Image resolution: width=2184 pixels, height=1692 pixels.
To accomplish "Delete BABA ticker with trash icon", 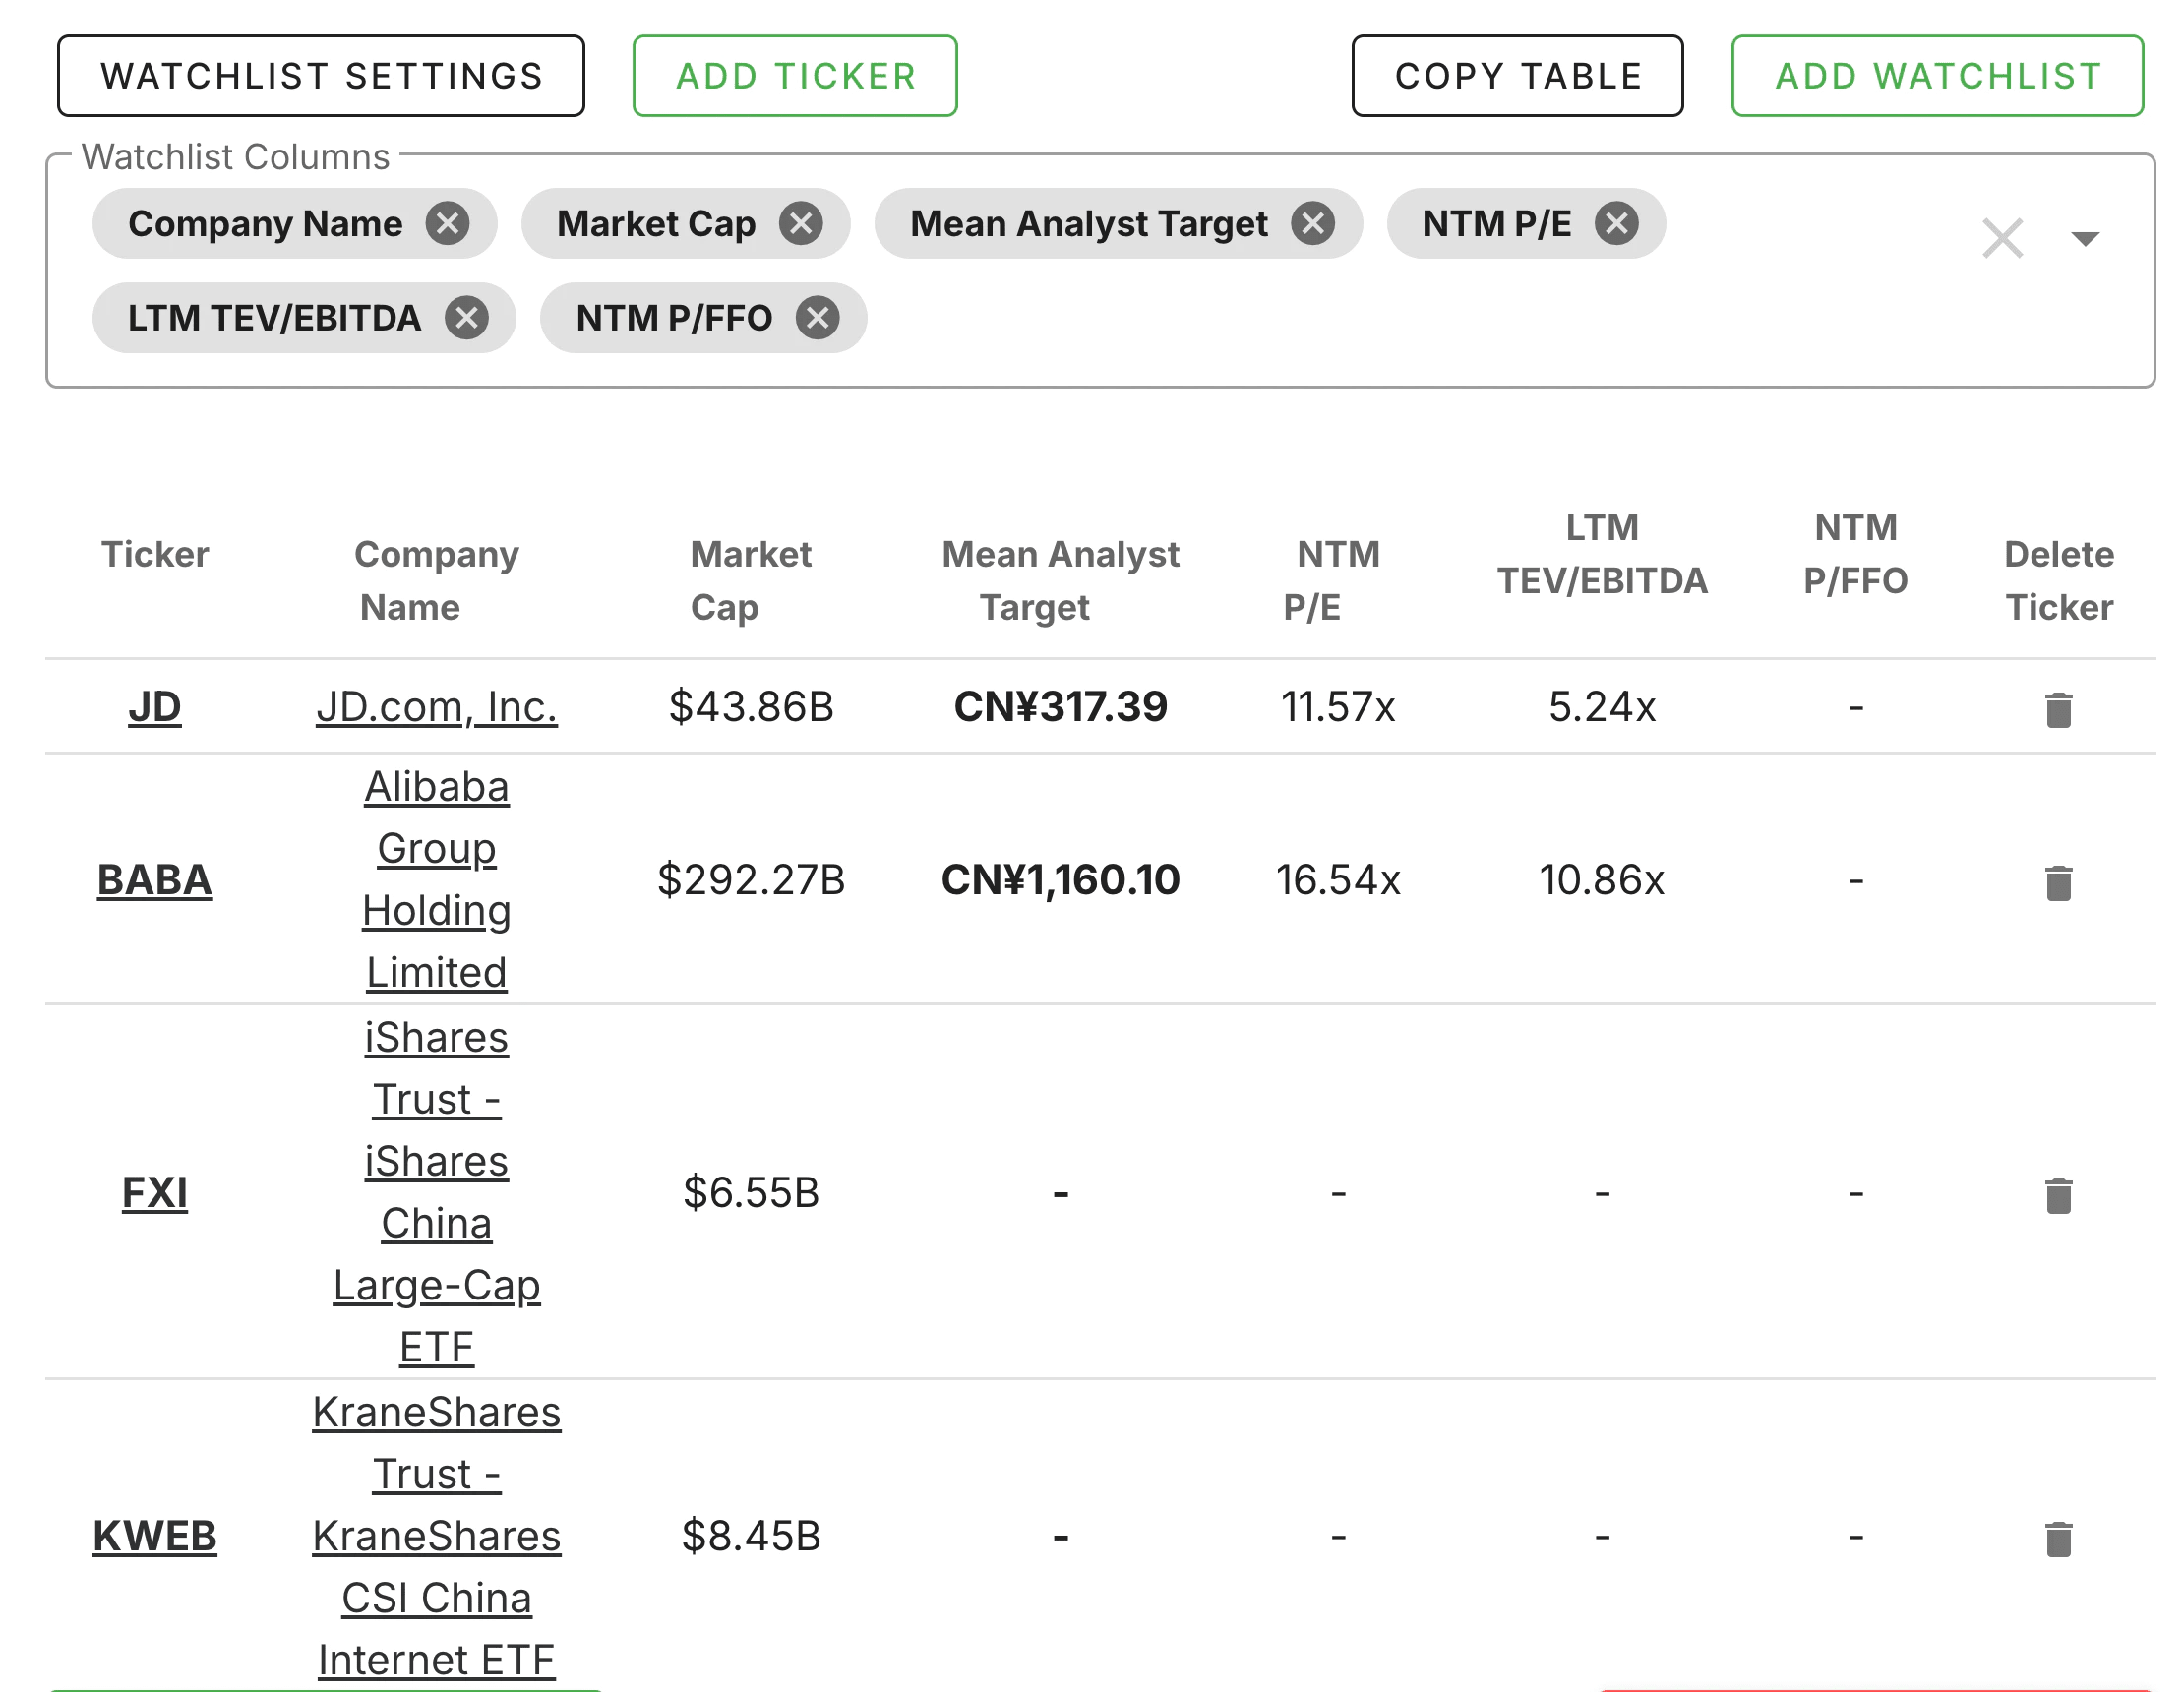I will coord(2058,882).
